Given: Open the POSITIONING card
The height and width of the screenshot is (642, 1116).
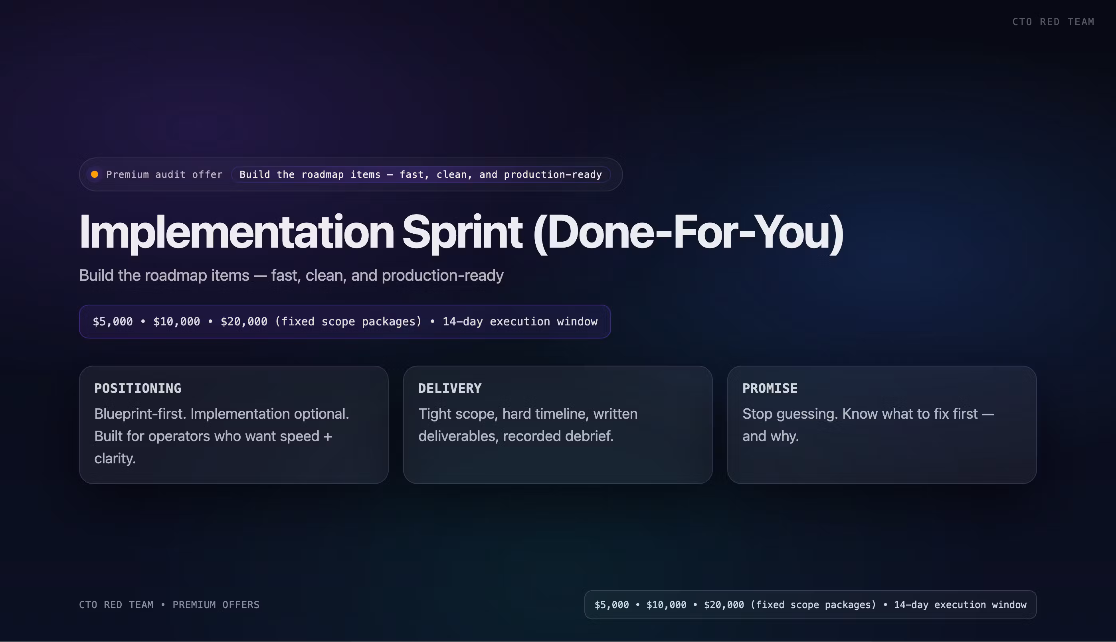Looking at the screenshot, I should [233, 425].
